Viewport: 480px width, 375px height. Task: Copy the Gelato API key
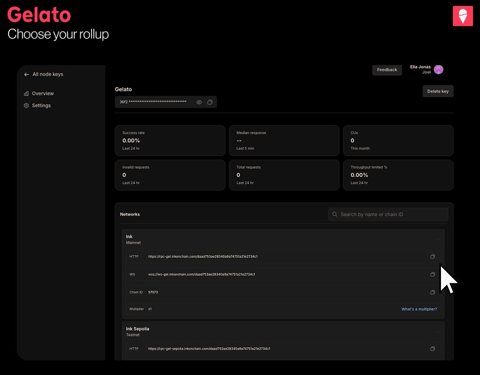(x=210, y=102)
